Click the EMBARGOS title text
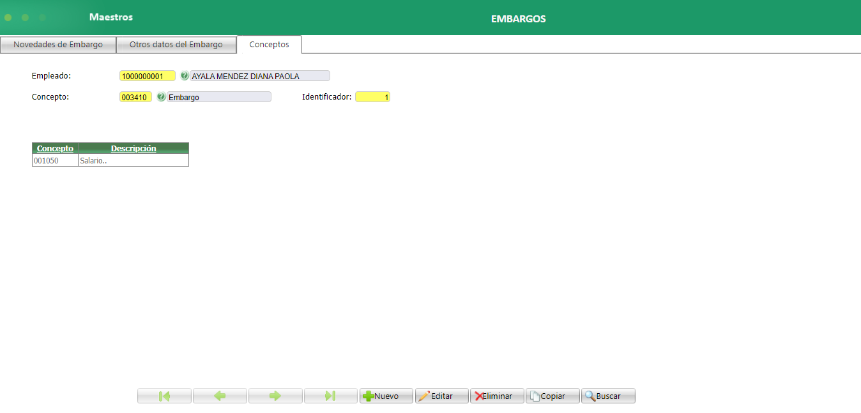This screenshot has width=861, height=413. pos(519,19)
